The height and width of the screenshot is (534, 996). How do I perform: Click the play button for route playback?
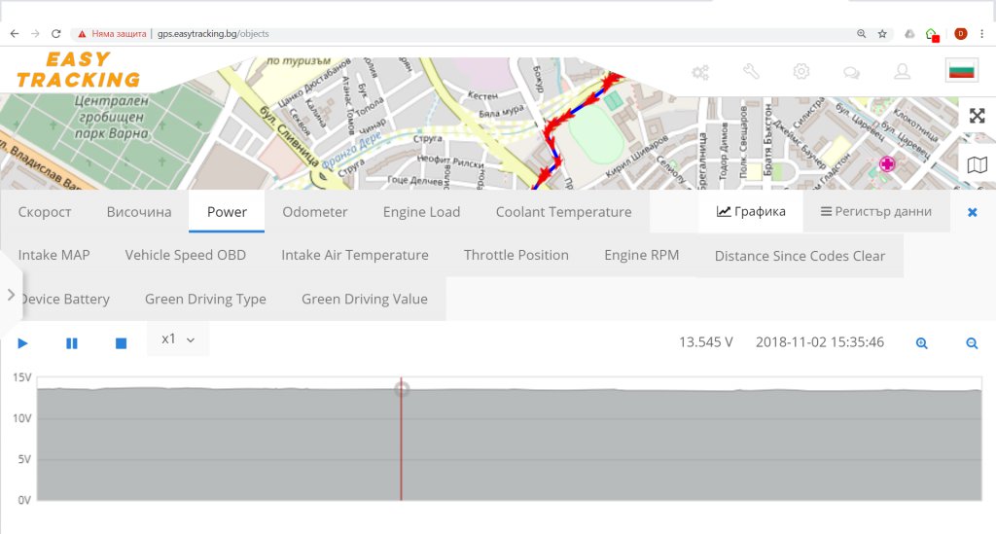[23, 343]
